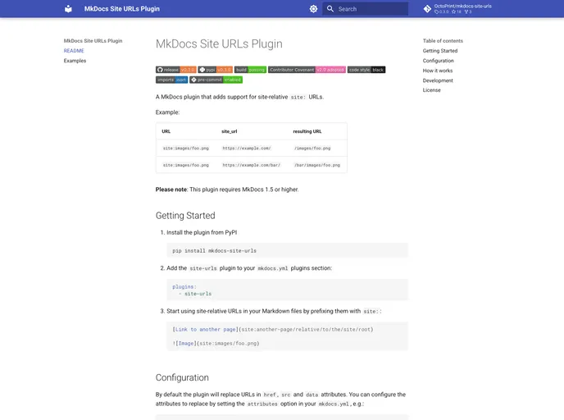Image resolution: width=564 pixels, height=420 pixels.
Task: Click the 'MkDocs Site URLs Plugin' sidebar title
Action: (93, 41)
